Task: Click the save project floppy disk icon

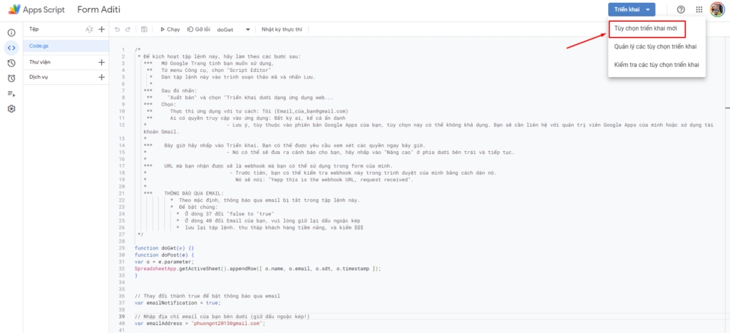Action: 145,29
